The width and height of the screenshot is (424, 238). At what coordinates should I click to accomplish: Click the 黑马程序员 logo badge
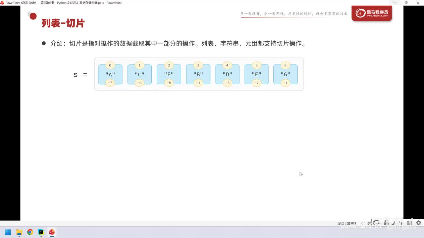[372, 14]
